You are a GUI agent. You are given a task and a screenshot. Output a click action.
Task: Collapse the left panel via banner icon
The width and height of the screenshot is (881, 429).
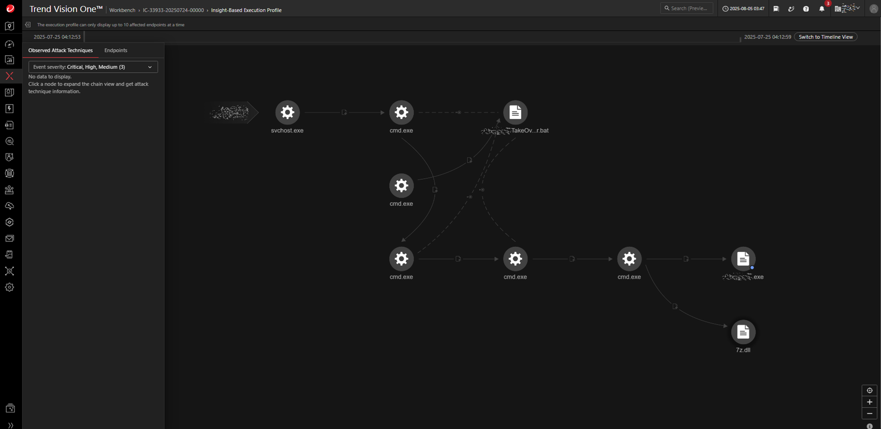[28, 25]
